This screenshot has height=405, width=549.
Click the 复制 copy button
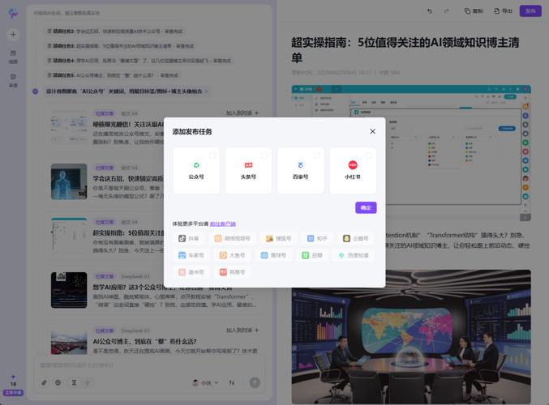click(x=474, y=11)
